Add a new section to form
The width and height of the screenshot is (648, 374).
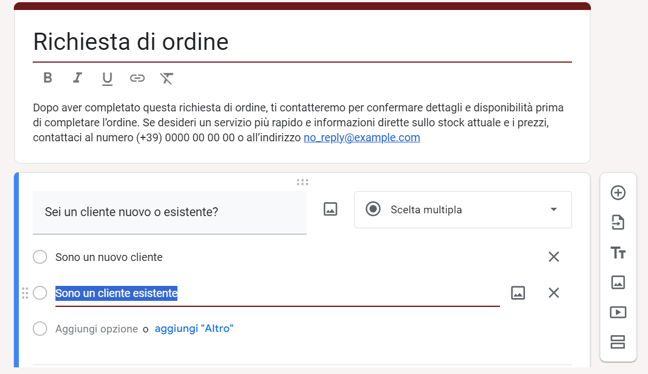[618, 342]
